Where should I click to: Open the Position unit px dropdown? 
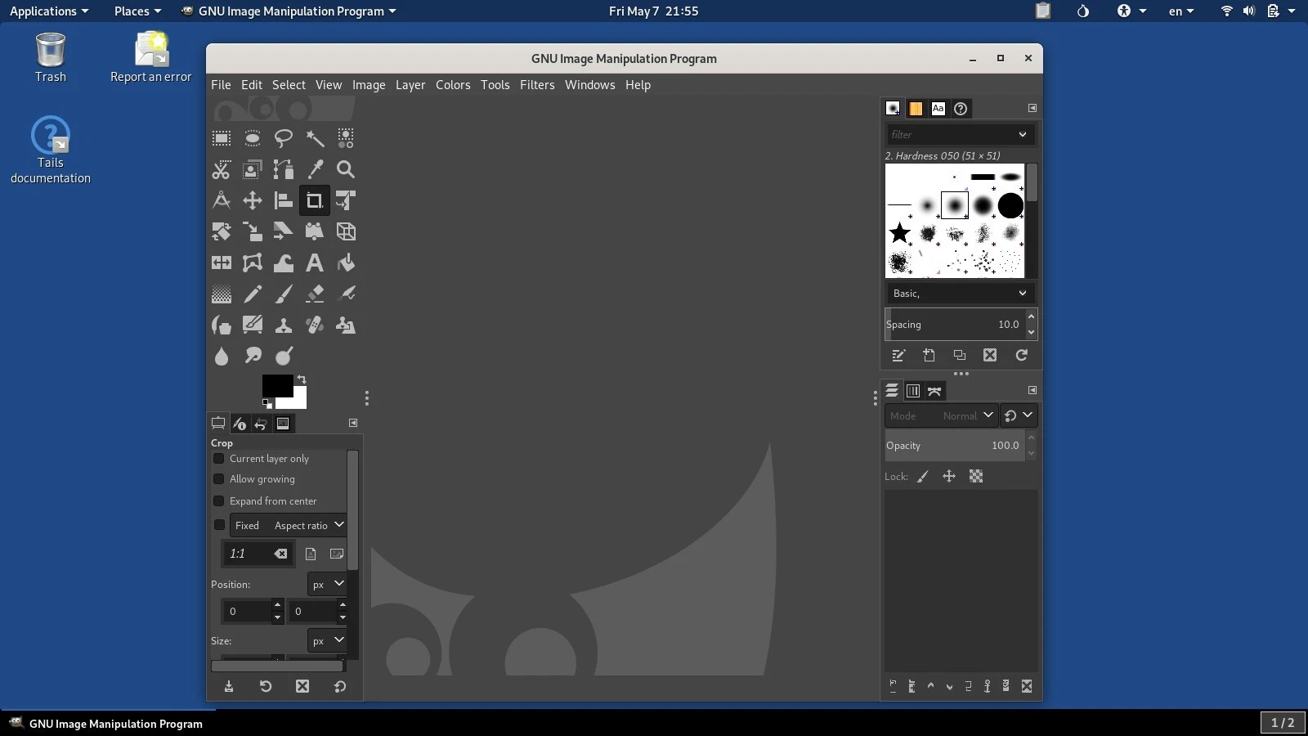(327, 584)
